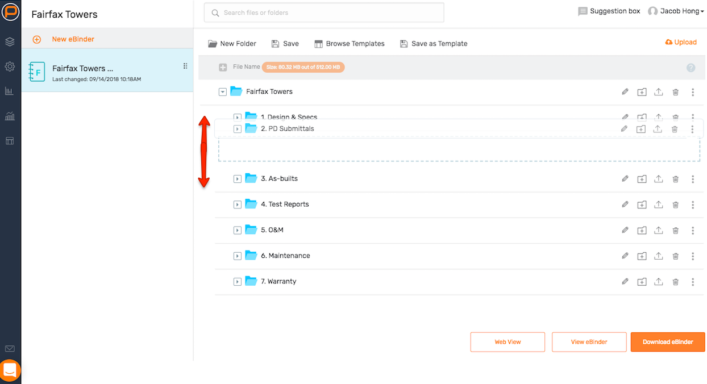Click the pencil icon for 7. Warranty
The image size is (707, 384).
click(625, 281)
